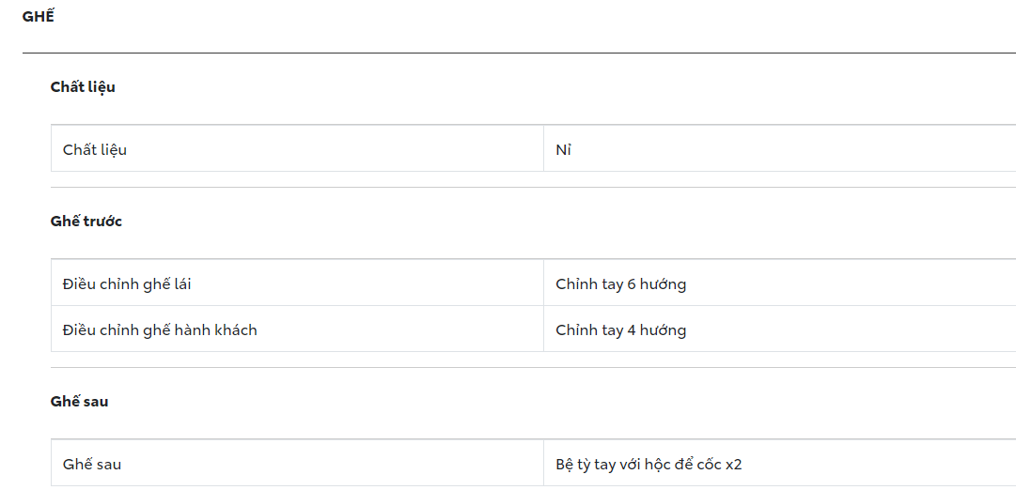Select the Điều chỉnh ghế hành khách label

coord(160,330)
